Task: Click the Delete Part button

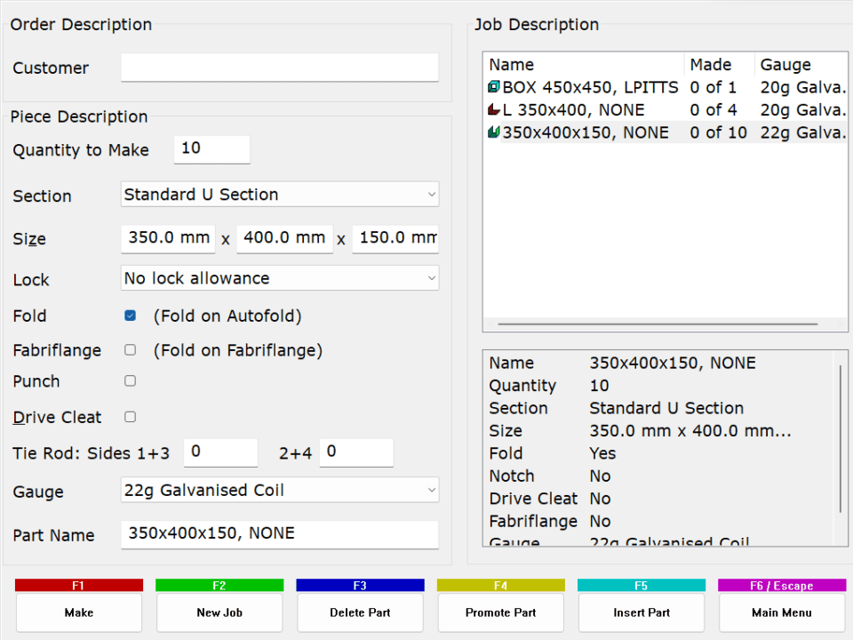Action: [360, 612]
